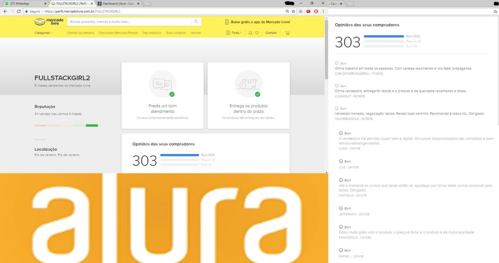
Task: Click the blue Bom (303) bar, Mercado Livre page
Action: click(180, 155)
